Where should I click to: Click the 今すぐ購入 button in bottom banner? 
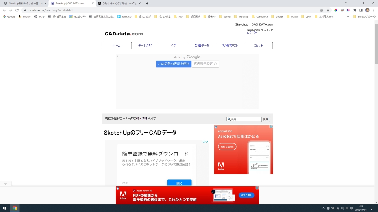coord(246,195)
